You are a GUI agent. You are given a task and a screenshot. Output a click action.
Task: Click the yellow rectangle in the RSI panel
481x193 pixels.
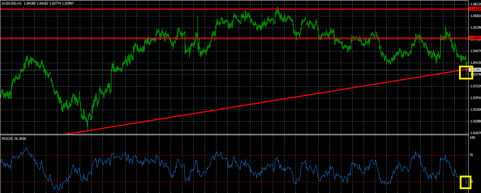tap(465, 182)
